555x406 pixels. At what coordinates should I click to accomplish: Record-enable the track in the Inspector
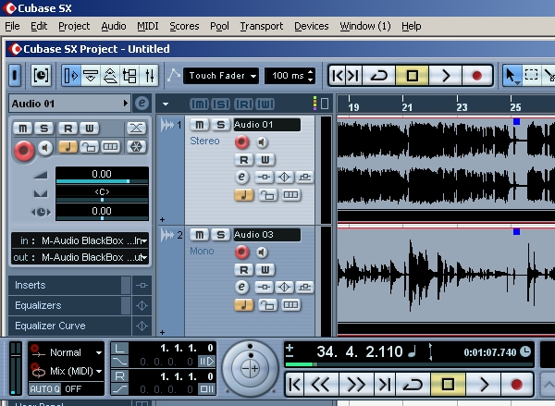coord(24,150)
